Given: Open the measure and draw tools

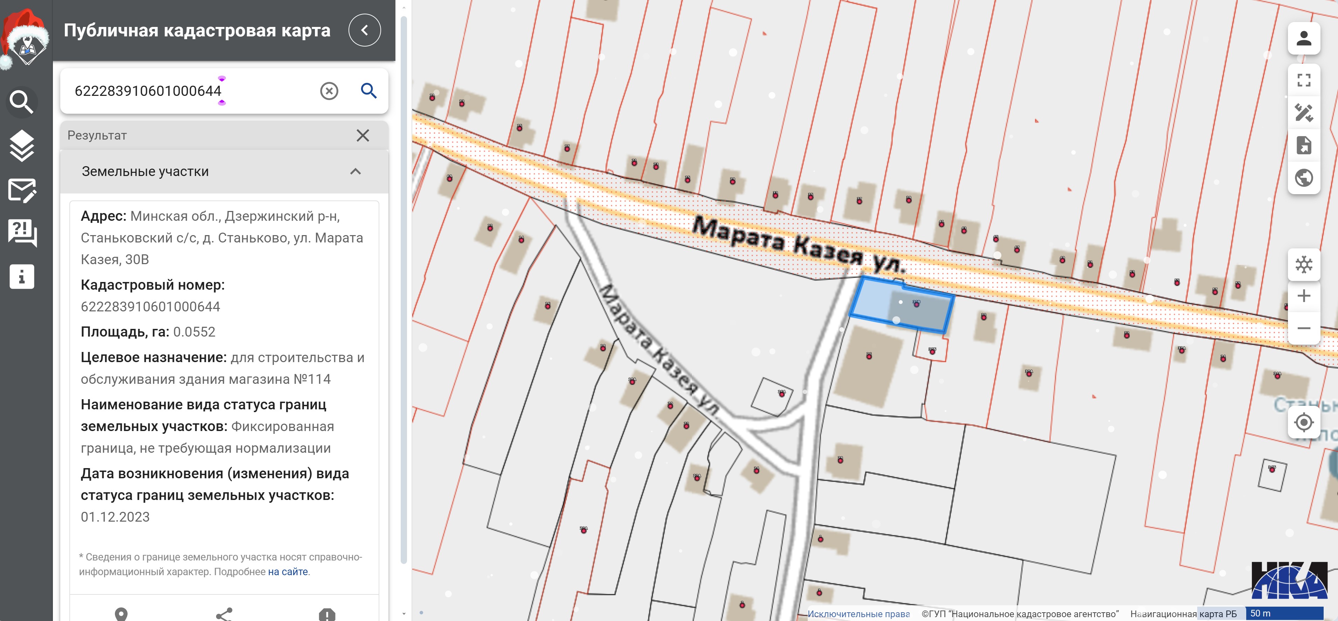Looking at the screenshot, I should click(1303, 112).
